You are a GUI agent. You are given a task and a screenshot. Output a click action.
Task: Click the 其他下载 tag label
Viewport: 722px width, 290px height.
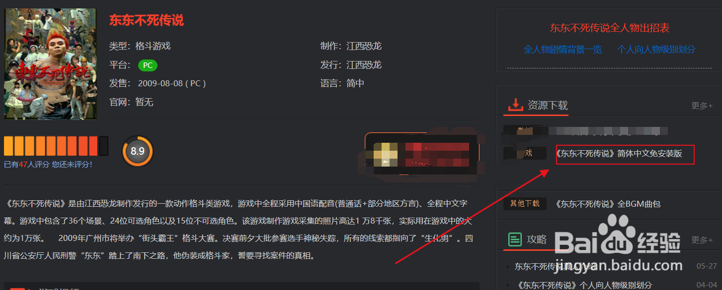(x=525, y=204)
